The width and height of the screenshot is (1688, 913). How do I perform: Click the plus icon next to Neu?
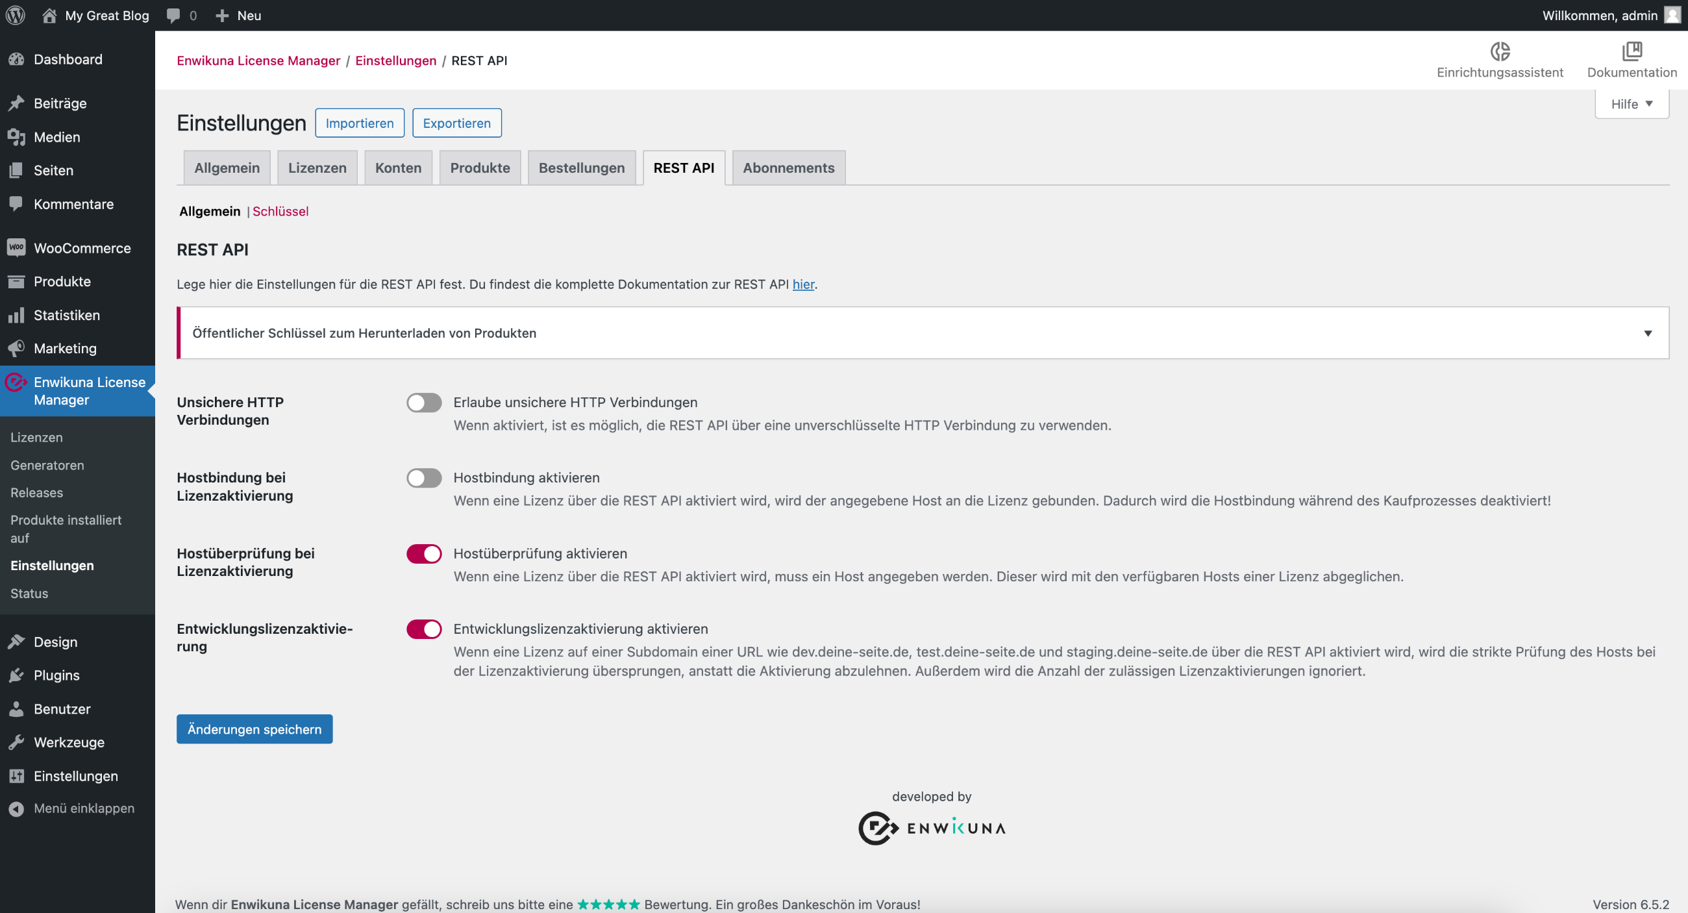tap(222, 15)
